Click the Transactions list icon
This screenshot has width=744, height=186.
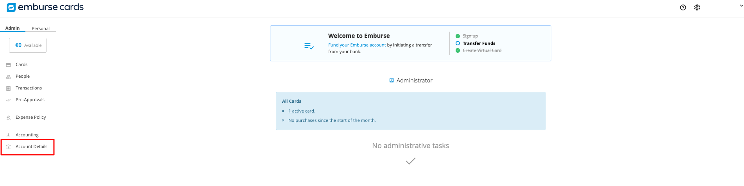pyautogui.click(x=8, y=88)
